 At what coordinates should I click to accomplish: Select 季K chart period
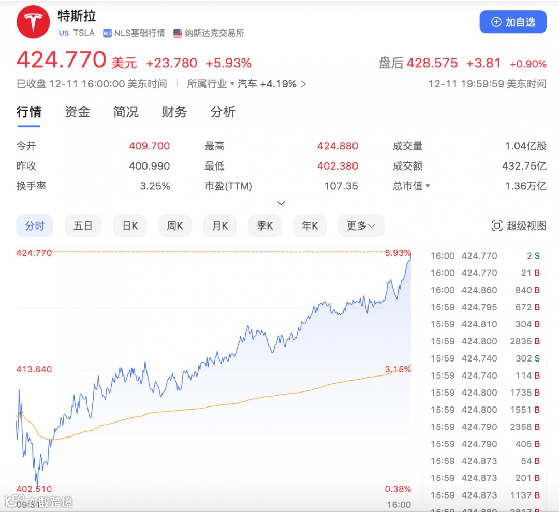265,225
